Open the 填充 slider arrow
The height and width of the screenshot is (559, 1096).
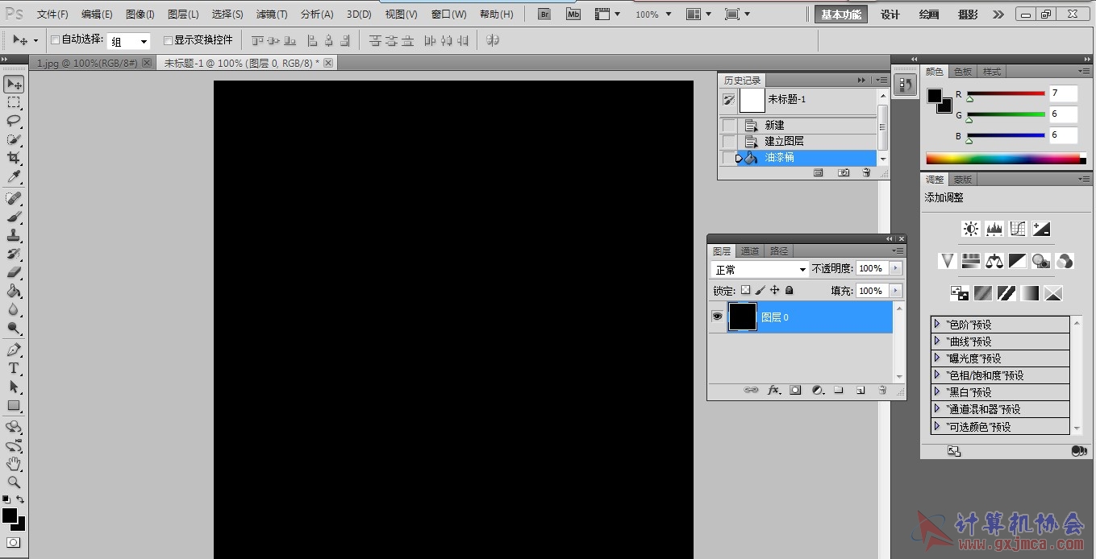895,291
